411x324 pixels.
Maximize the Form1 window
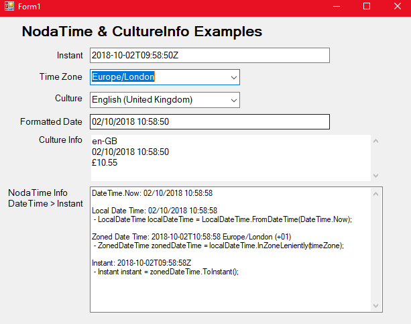[x=367, y=6]
